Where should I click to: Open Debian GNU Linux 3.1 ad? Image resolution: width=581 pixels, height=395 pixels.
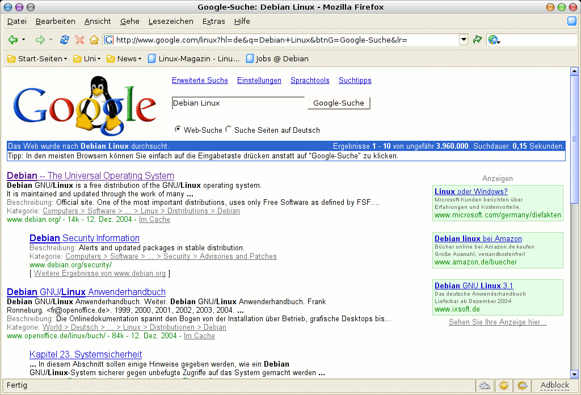click(x=474, y=285)
